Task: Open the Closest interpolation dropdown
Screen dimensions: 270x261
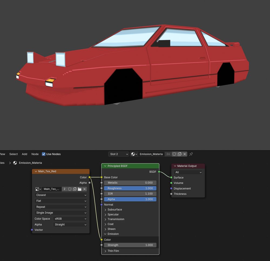Action: click(61, 195)
